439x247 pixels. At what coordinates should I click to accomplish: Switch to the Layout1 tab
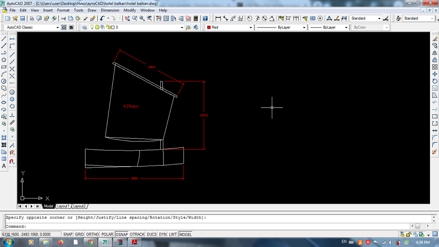[63, 206]
